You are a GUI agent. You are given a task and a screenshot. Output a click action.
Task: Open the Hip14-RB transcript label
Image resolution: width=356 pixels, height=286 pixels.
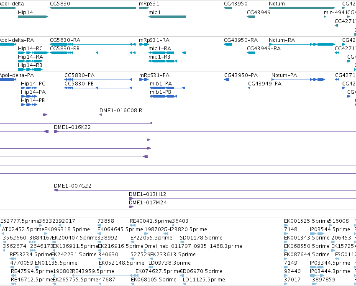(x=30, y=65)
